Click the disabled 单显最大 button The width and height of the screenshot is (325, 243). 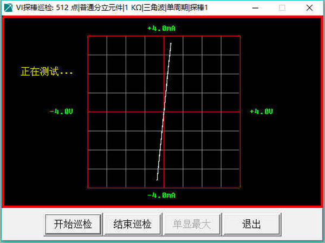192,225
